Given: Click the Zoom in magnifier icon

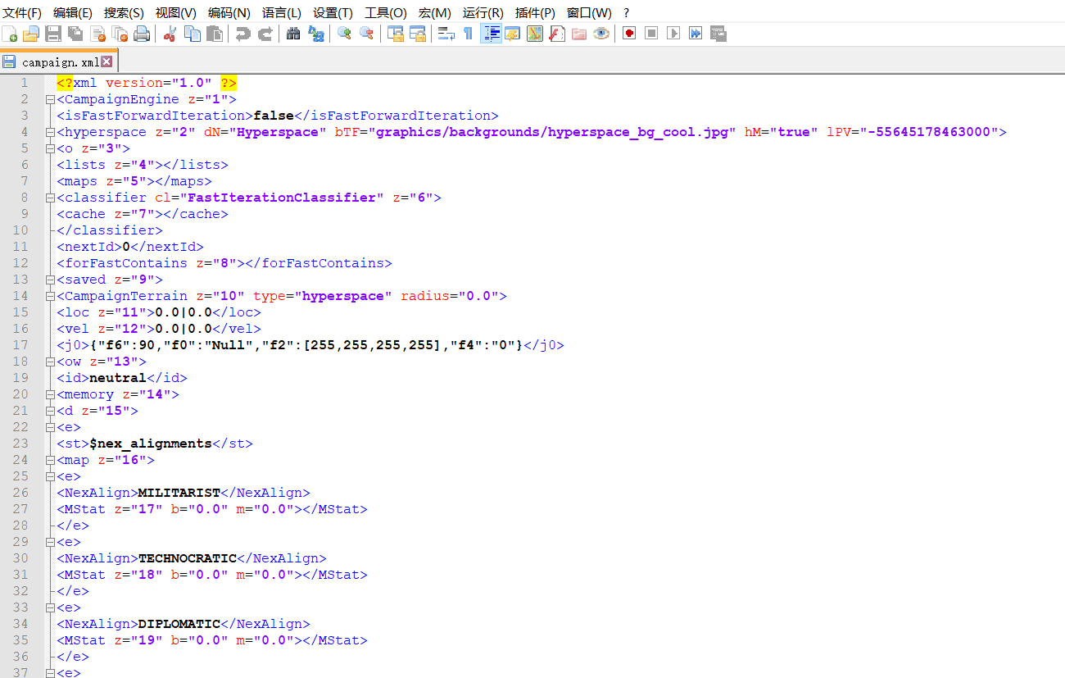Looking at the screenshot, I should 344,34.
